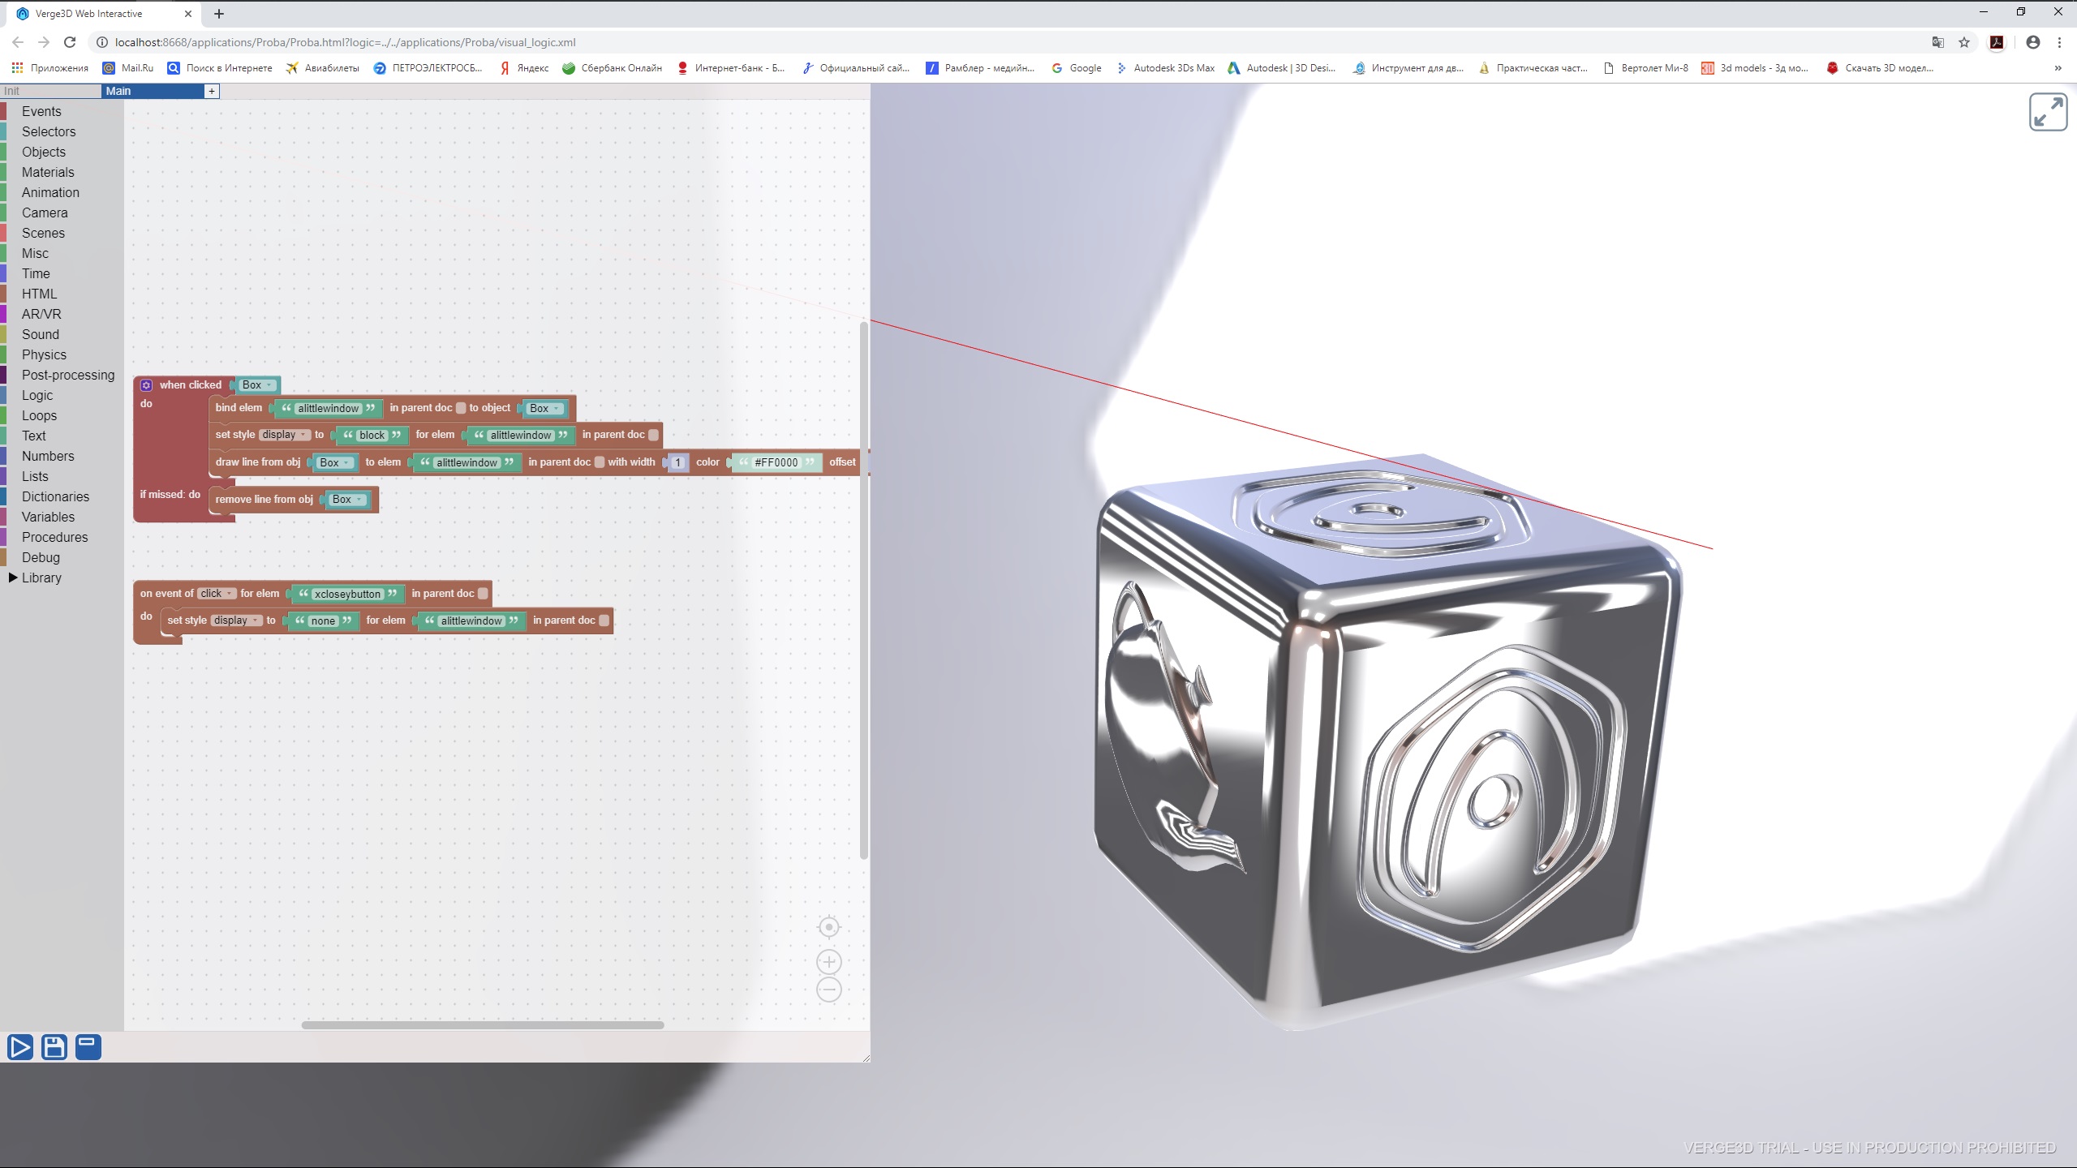Open the Physics category
This screenshot has height=1168, width=2077.
click(44, 354)
